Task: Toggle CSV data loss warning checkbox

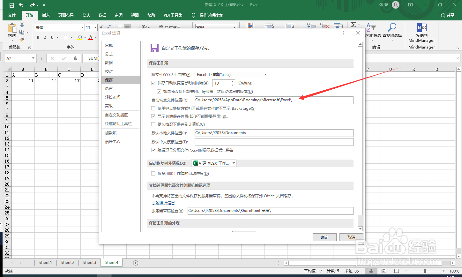Action: (x=153, y=150)
